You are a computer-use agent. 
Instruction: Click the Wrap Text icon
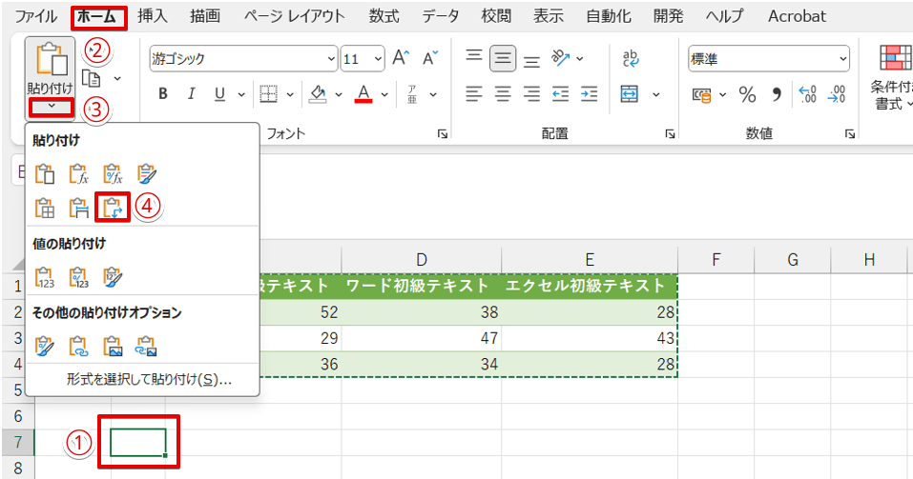pos(631,59)
